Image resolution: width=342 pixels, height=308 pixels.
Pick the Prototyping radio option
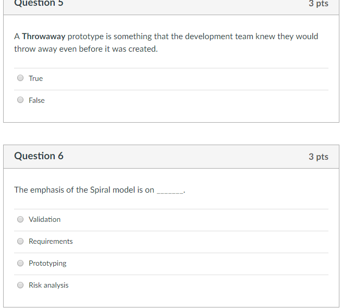pos(20,263)
